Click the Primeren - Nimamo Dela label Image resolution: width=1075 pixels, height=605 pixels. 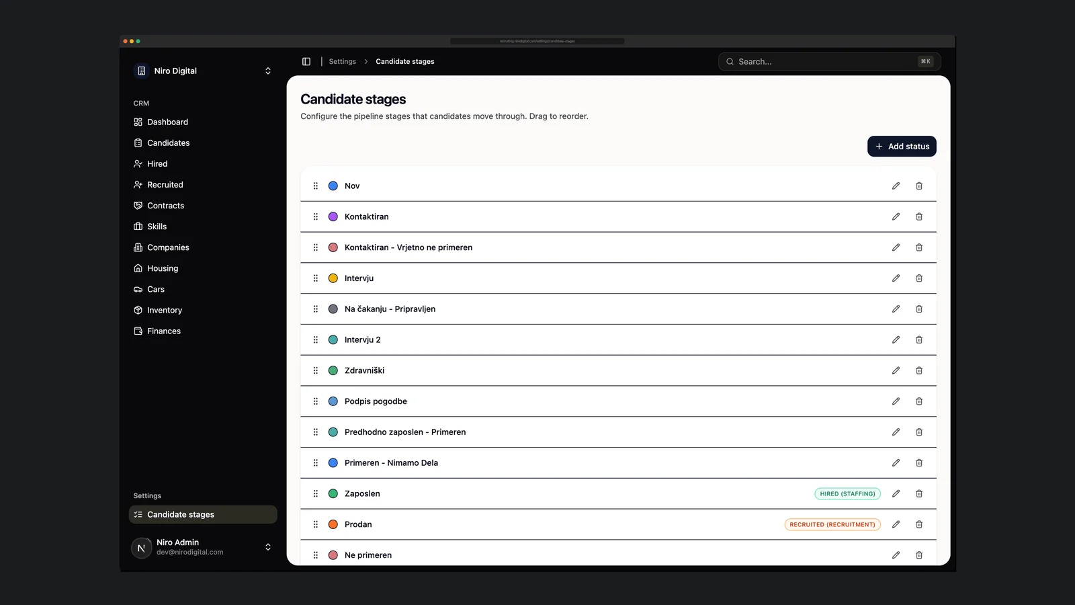coord(391,462)
